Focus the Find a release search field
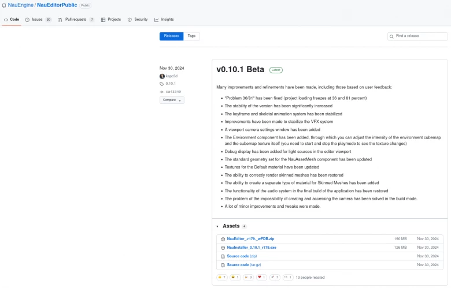This screenshot has height=288, width=451. click(x=417, y=36)
